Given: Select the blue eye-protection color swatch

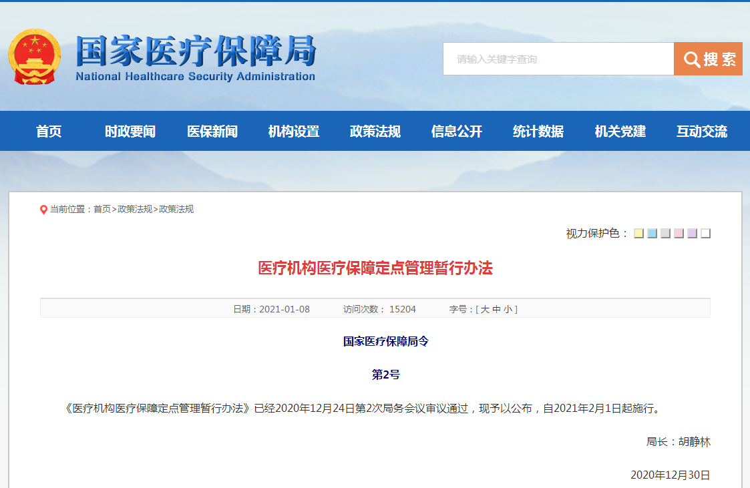Looking at the screenshot, I should coord(652,233).
